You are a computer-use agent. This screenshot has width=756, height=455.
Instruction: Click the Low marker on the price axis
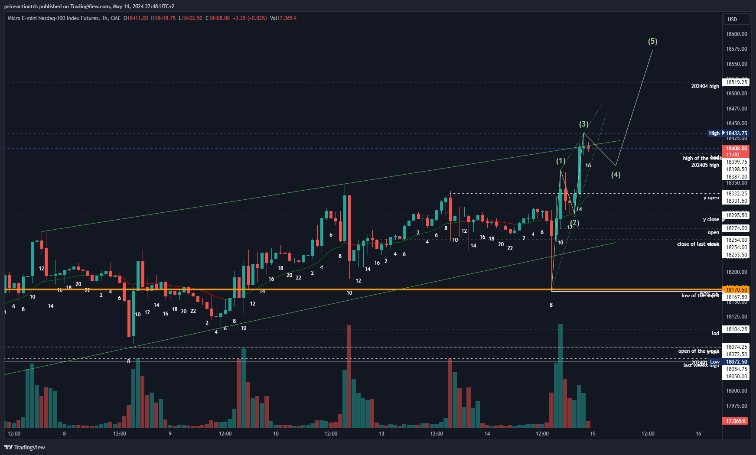[715, 362]
